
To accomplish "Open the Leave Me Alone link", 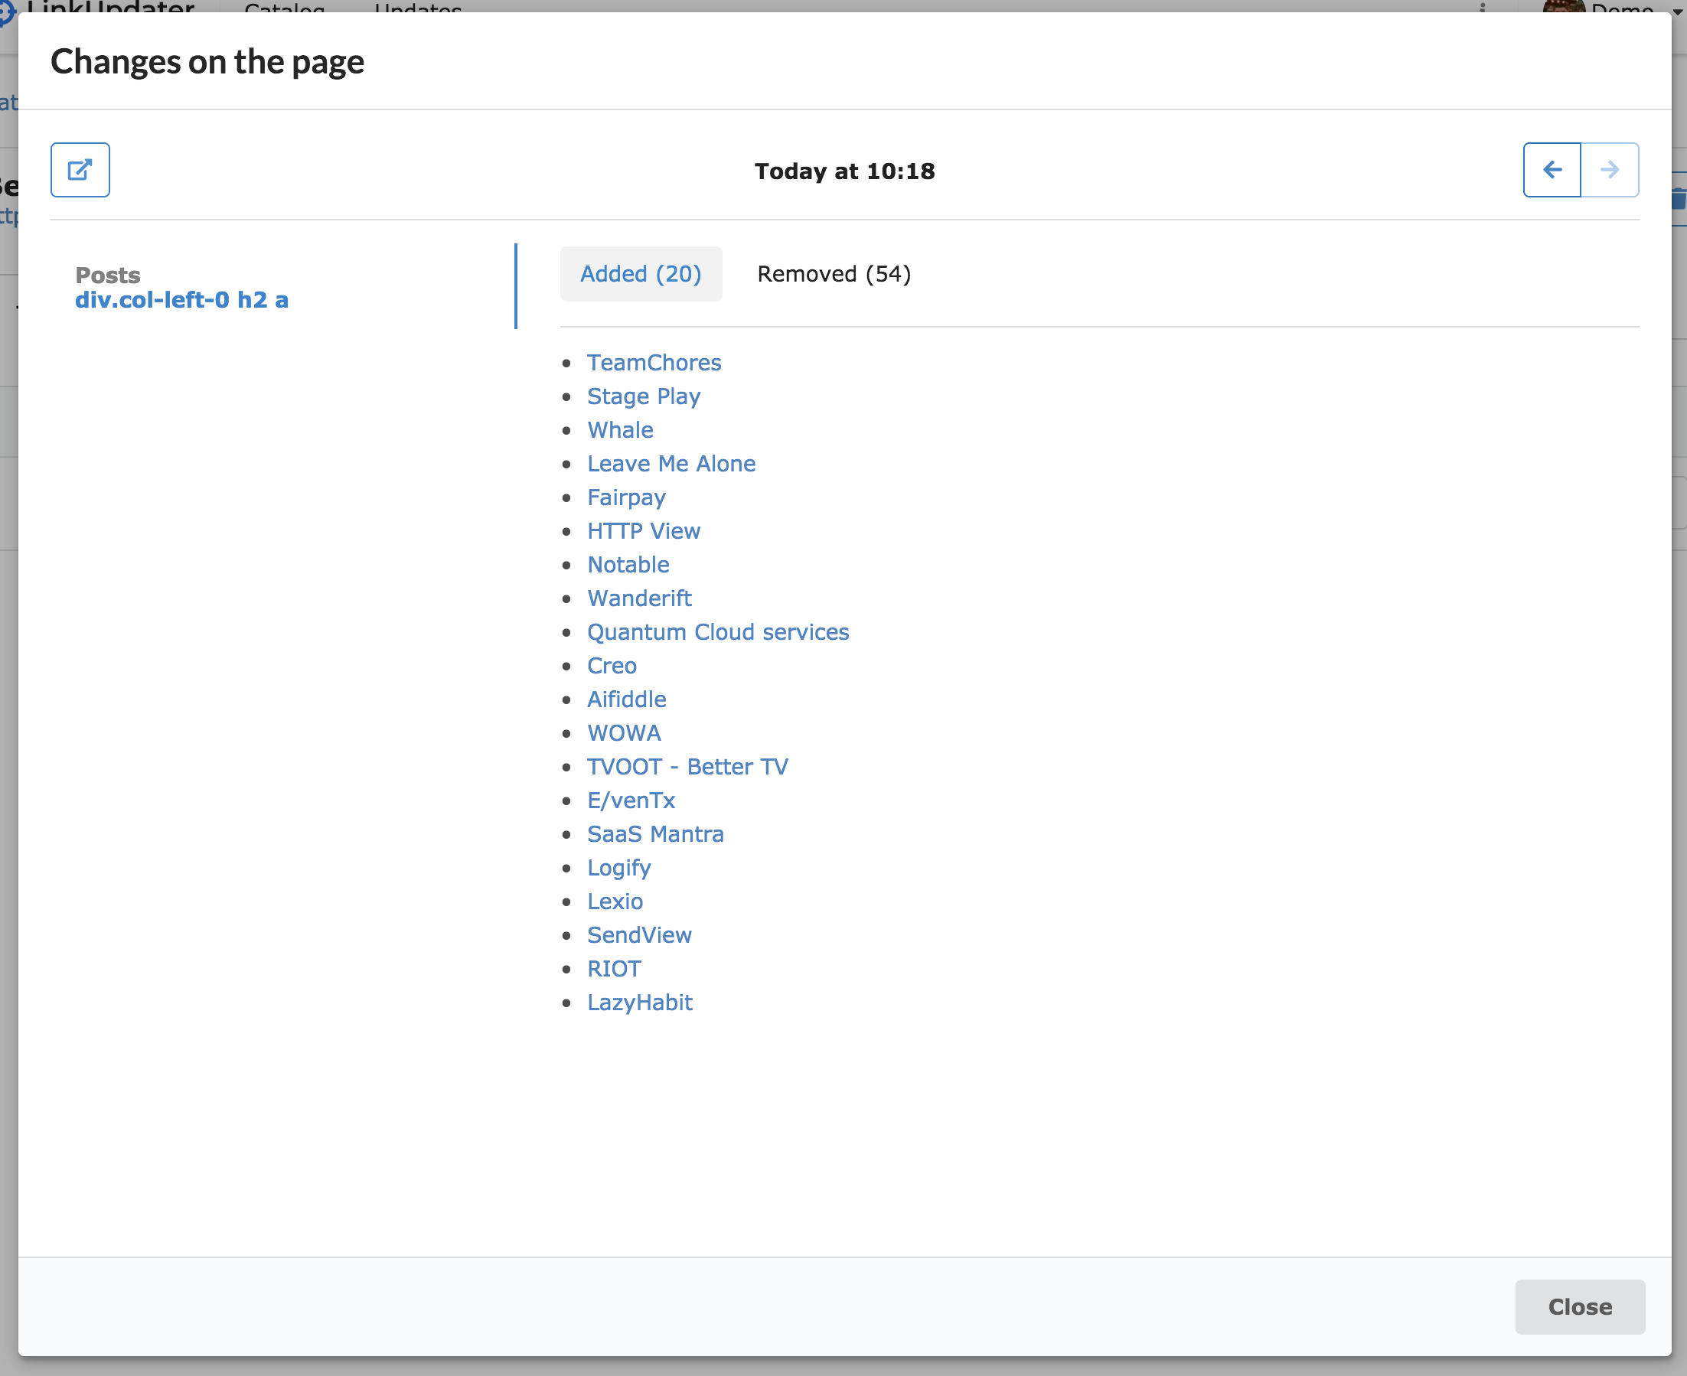I will click(671, 464).
